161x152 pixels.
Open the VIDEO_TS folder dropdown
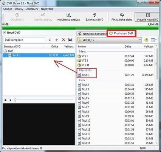[110, 40]
